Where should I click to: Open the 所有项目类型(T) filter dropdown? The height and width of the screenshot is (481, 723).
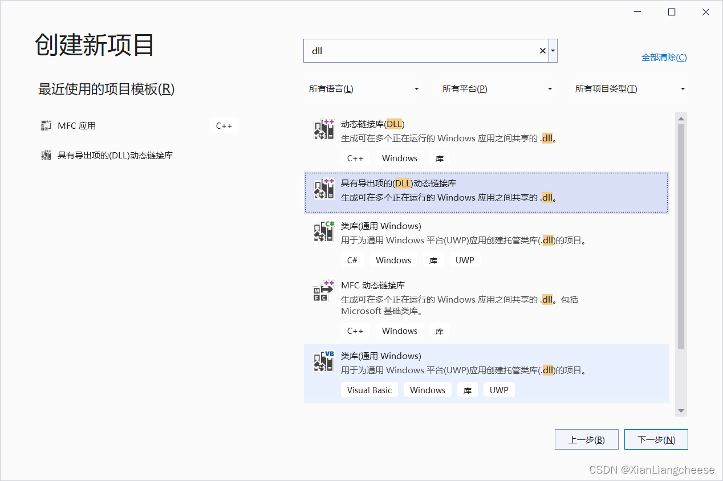[x=630, y=89]
